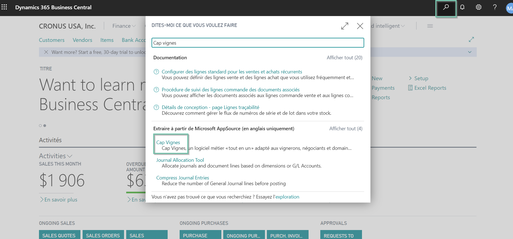Click the search magnifier icon

(446, 7)
